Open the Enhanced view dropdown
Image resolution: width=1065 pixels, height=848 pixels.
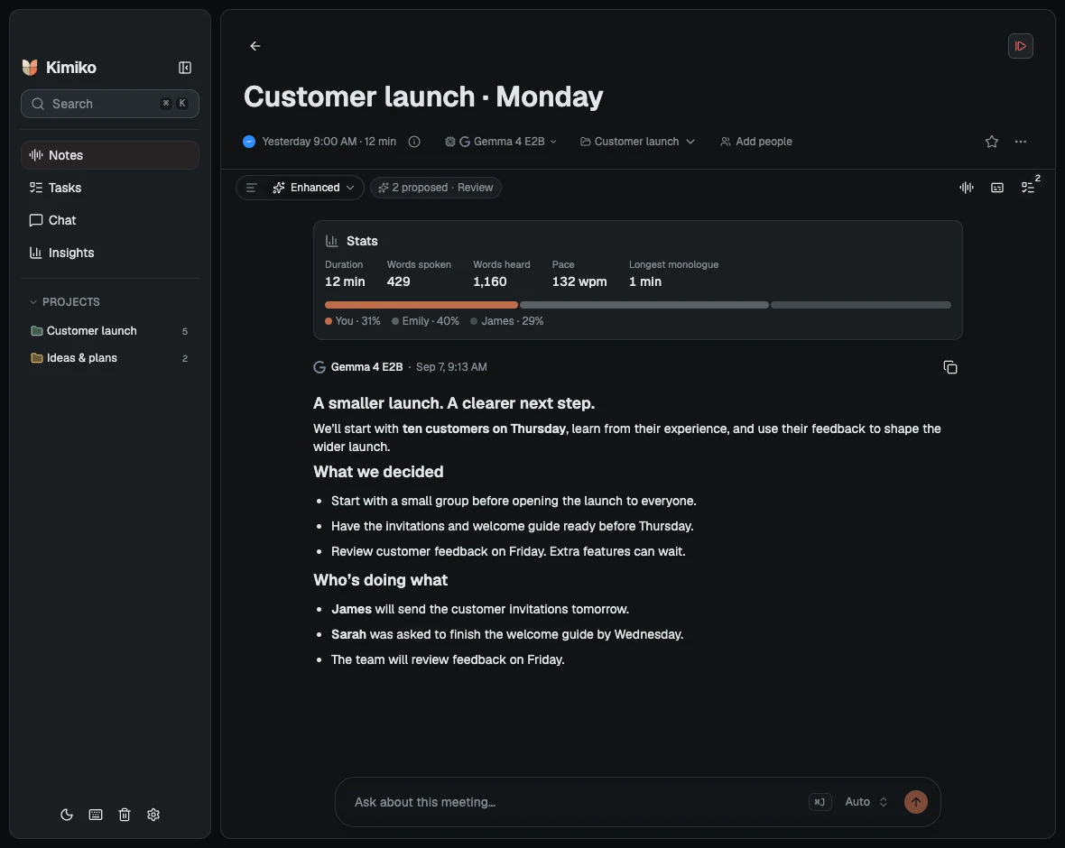tap(314, 188)
